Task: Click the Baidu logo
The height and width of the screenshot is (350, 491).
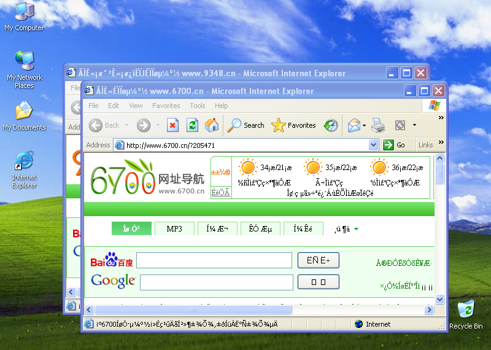Action: 112,260
